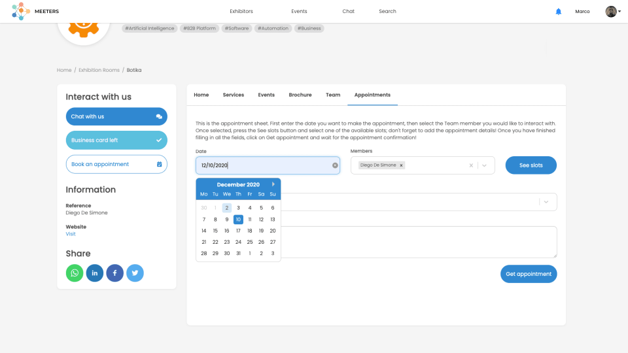Go to Exhibition Rooms breadcrumb
Screen dimensions: 628x353
tap(99, 70)
